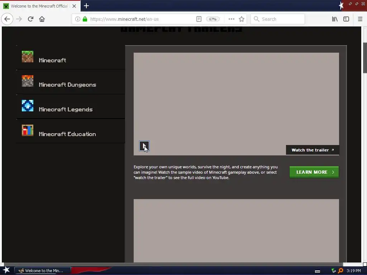The image size is (367, 275).
Task: Open the Firefox hamburger menu
Action: [360, 19]
